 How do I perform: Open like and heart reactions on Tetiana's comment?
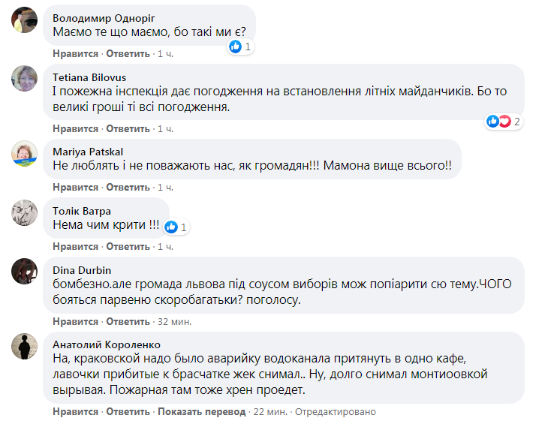tap(502, 121)
